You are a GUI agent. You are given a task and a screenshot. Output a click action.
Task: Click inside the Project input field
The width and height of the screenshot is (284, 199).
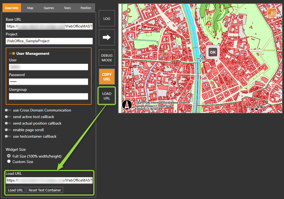49,41
